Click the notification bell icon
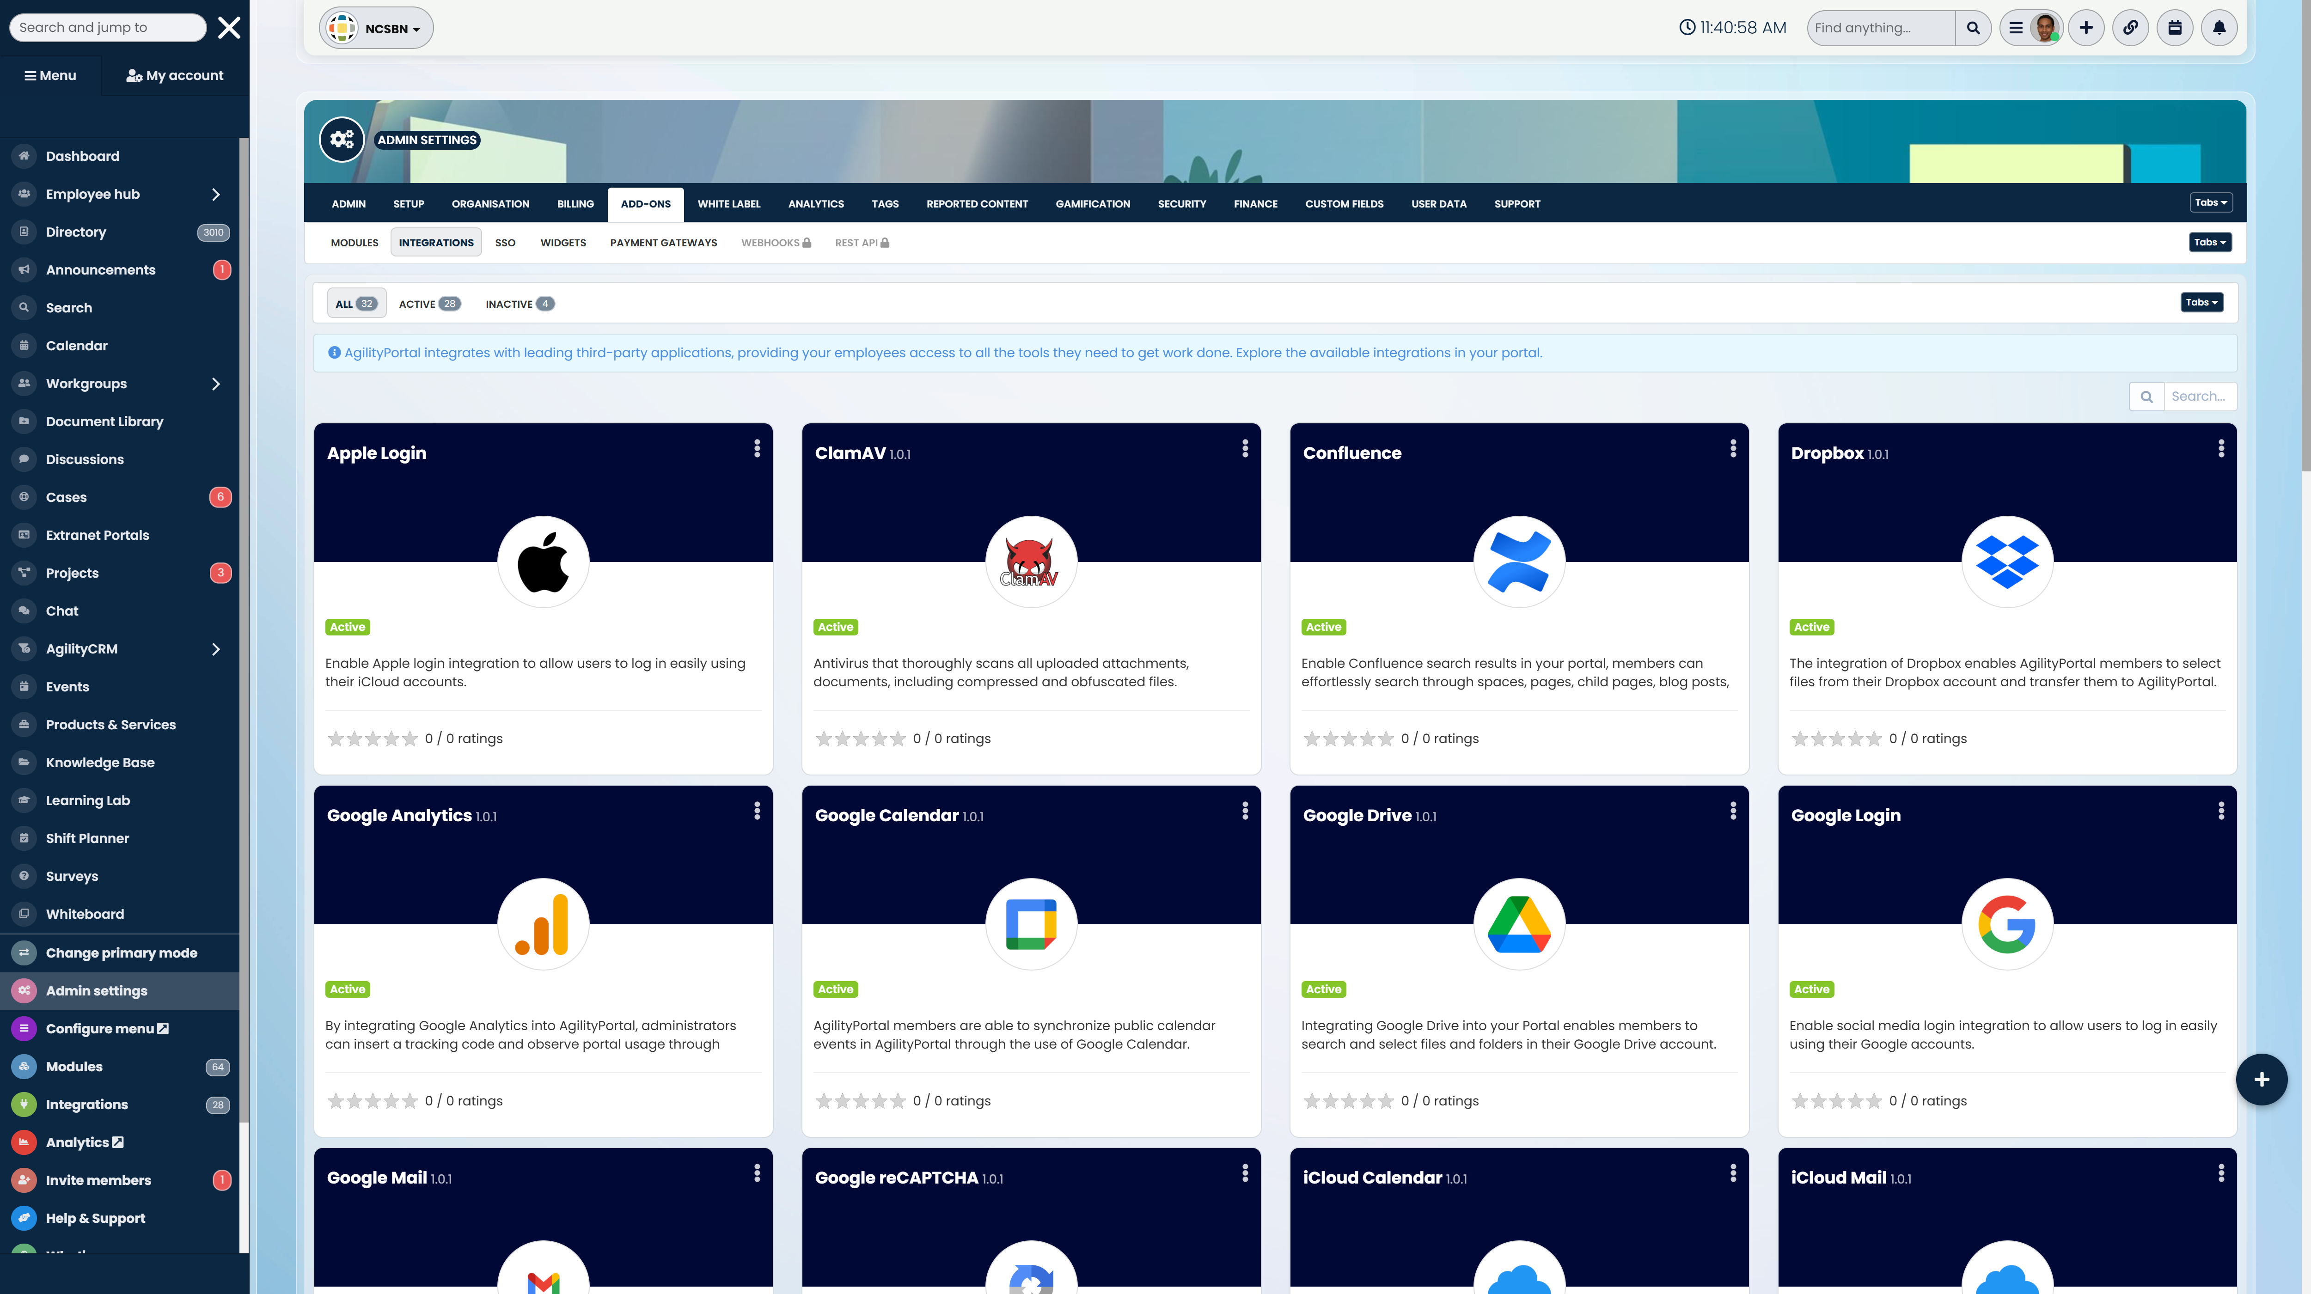The height and width of the screenshot is (1294, 2311). pyautogui.click(x=2219, y=28)
